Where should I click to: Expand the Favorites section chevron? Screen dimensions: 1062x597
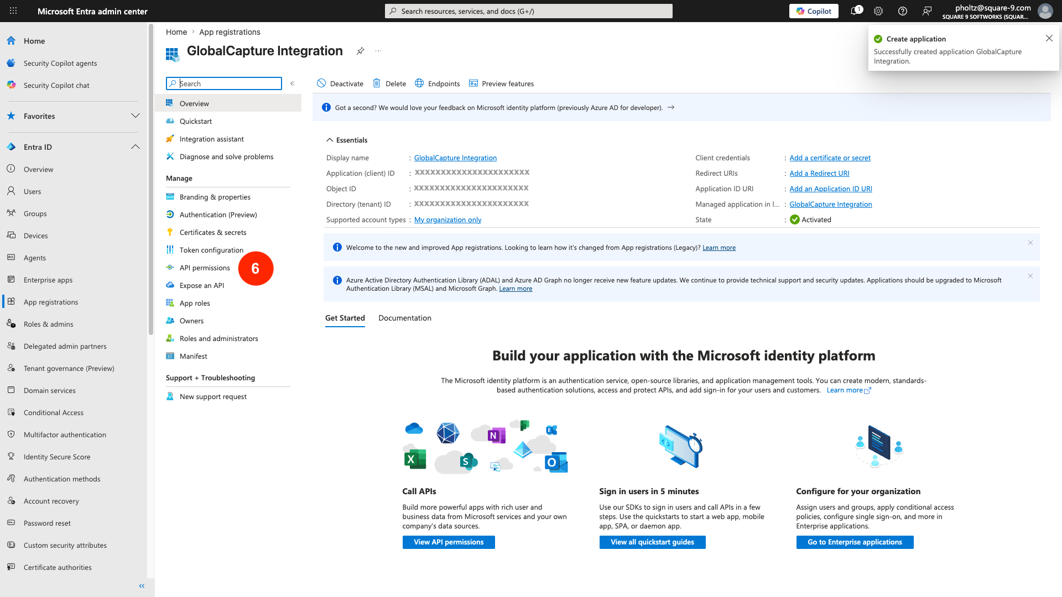coord(136,116)
